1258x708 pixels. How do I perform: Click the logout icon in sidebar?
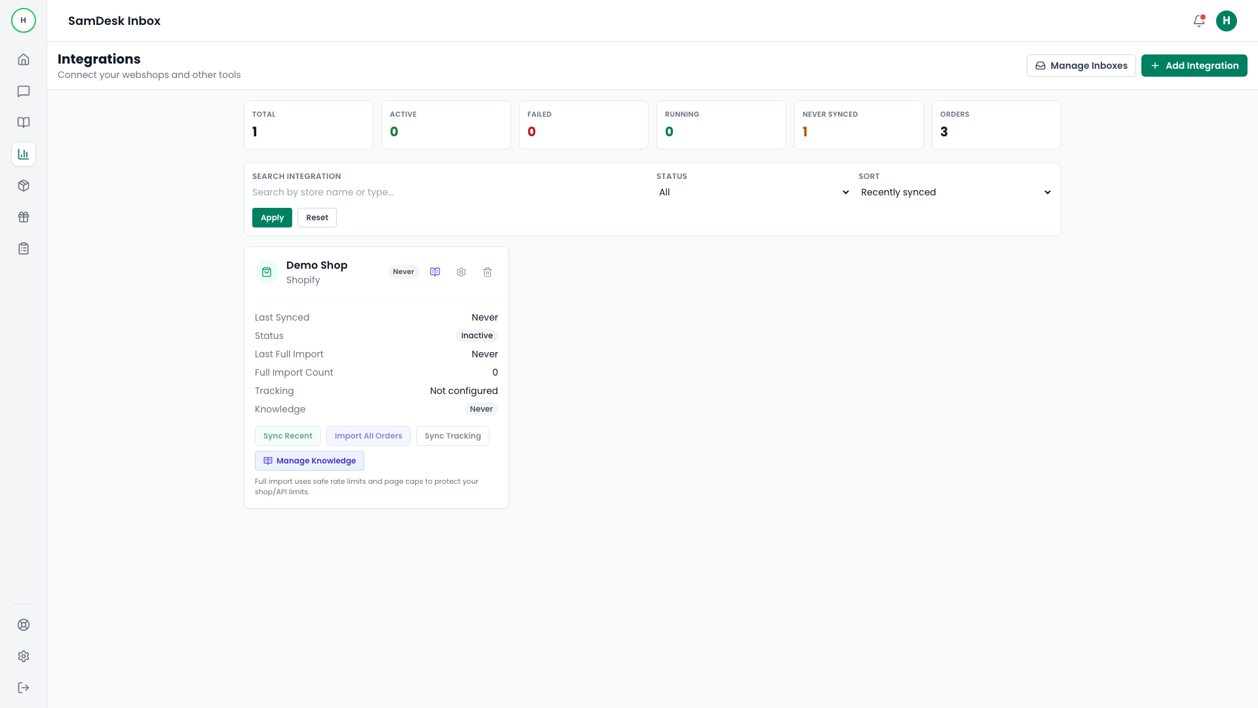click(x=24, y=688)
